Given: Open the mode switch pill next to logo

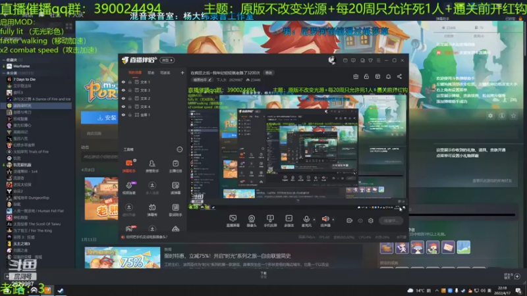Looking at the screenshot, I should [x=167, y=60].
